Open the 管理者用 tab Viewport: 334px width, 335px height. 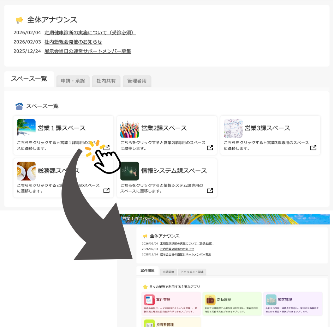(x=137, y=80)
